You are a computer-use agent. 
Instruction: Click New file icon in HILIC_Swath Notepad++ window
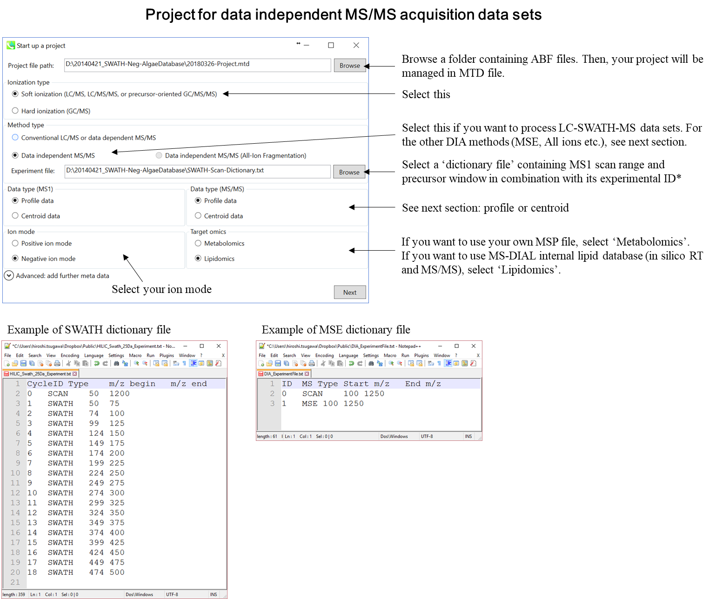tap(7, 363)
